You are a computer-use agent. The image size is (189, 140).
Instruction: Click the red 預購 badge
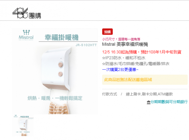[x=107, y=32]
